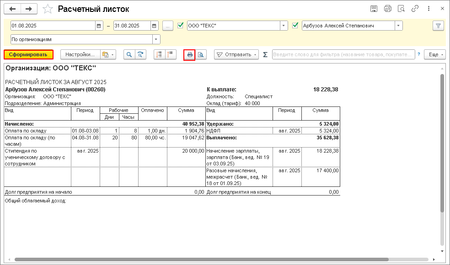
Task: Go forward with the right arrow button
Action: click(x=29, y=9)
